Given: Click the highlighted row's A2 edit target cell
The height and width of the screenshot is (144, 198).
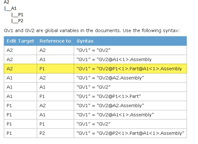Looking at the screenshot, I should (x=10, y=68).
